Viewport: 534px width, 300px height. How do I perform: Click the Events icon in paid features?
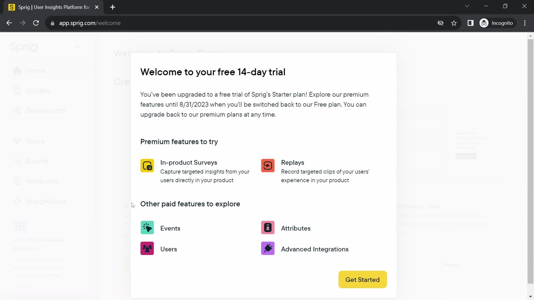(147, 228)
